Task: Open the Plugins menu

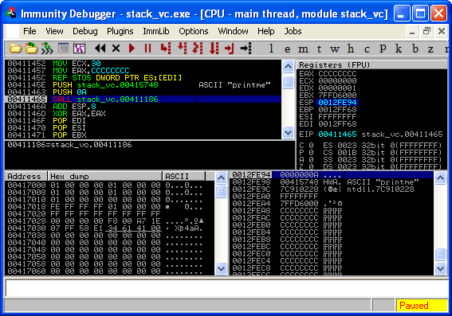Action: [120, 31]
